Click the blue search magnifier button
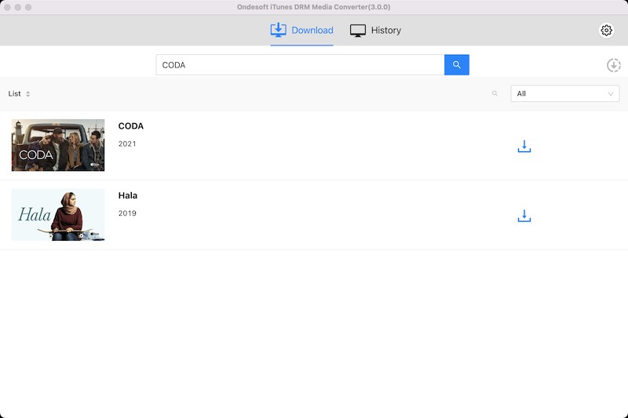628x418 pixels. click(456, 65)
